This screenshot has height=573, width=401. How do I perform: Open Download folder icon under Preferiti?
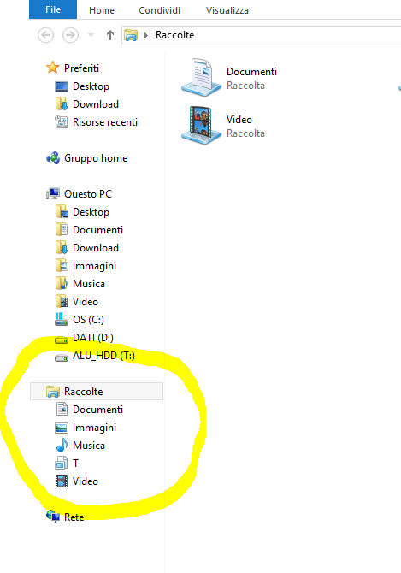coord(62,104)
